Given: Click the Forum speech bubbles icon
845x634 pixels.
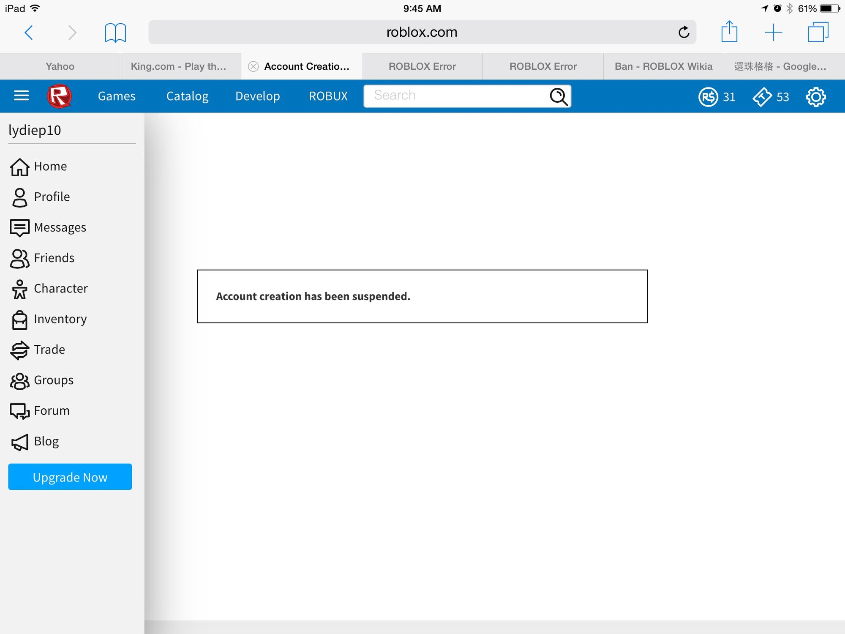Looking at the screenshot, I should [19, 411].
